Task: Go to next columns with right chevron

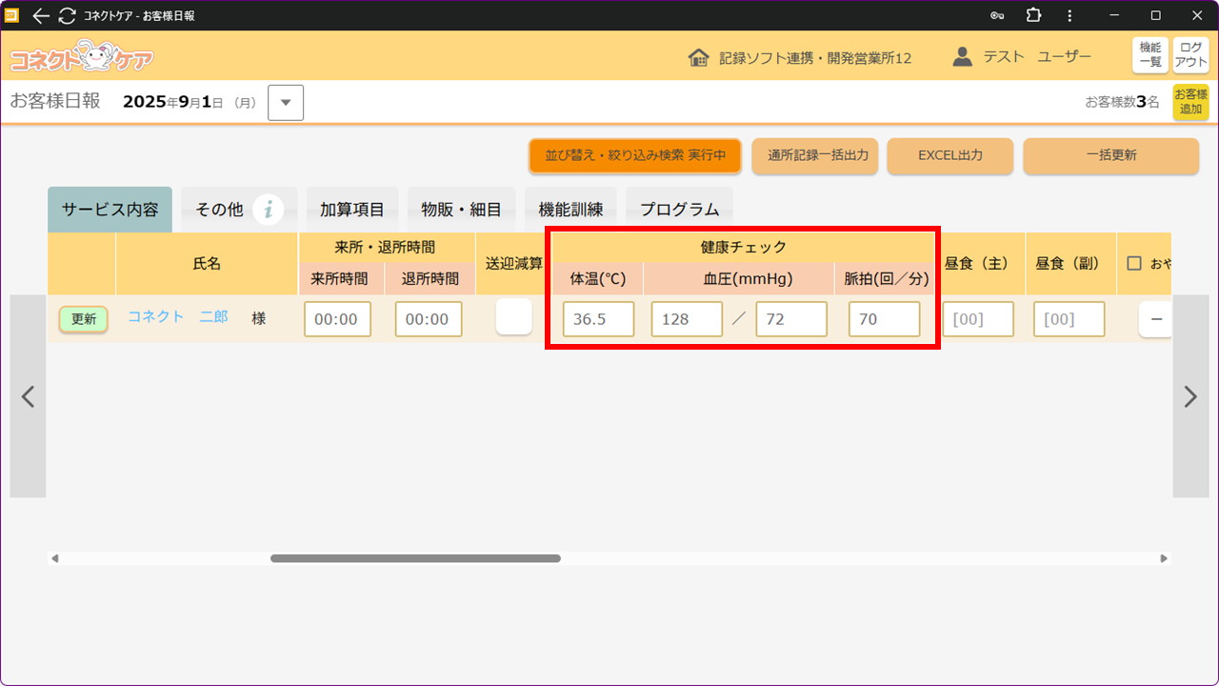Action: pos(1190,396)
